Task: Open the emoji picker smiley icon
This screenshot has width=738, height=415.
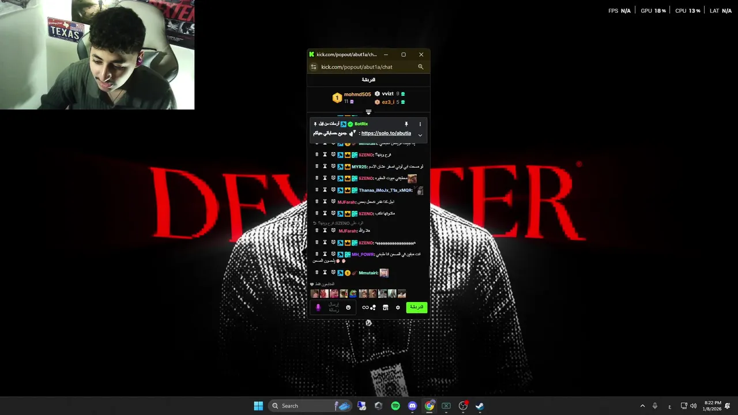Action: 348,307
